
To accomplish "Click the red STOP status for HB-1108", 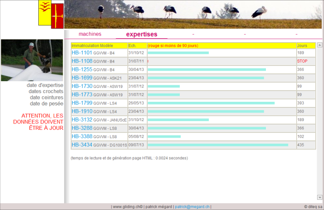I will point(302,61).
